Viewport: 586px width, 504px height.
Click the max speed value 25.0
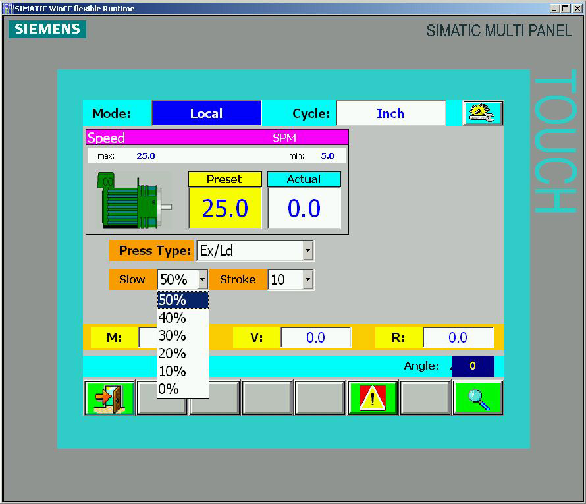(146, 156)
